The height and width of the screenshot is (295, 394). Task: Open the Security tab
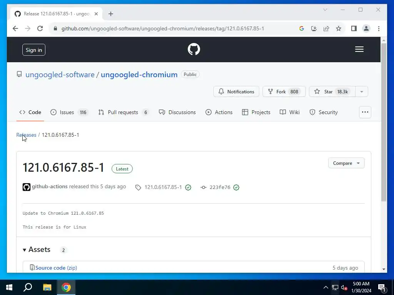tap(324, 113)
